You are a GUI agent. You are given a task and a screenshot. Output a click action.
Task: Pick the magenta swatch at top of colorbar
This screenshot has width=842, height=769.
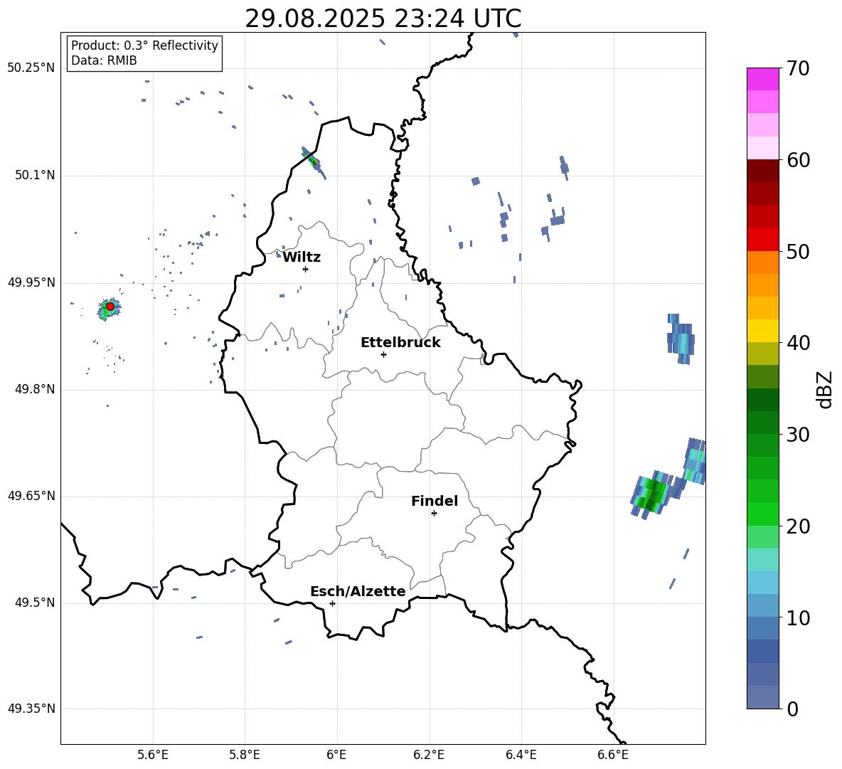click(762, 79)
